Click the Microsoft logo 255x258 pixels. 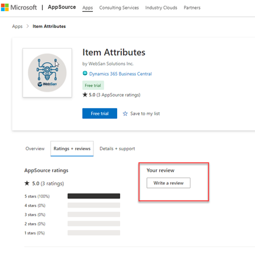(x=19, y=8)
